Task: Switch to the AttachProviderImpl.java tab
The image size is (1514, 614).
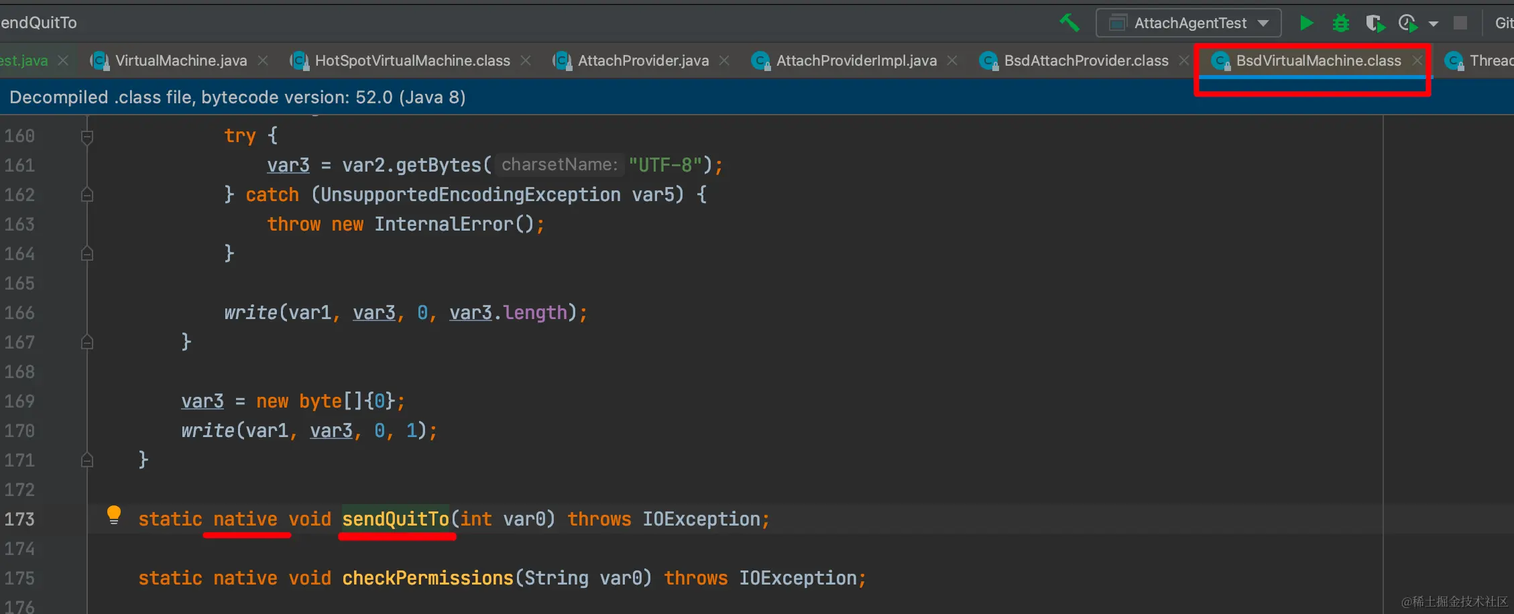Action: tap(856, 60)
